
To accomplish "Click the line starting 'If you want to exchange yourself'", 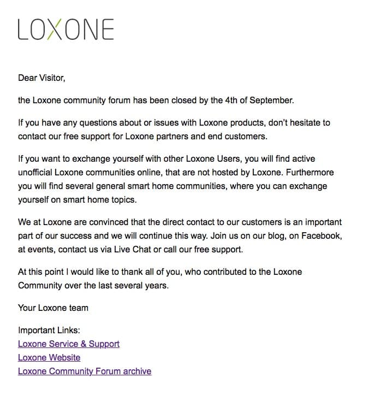I will [x=167, y=158].
